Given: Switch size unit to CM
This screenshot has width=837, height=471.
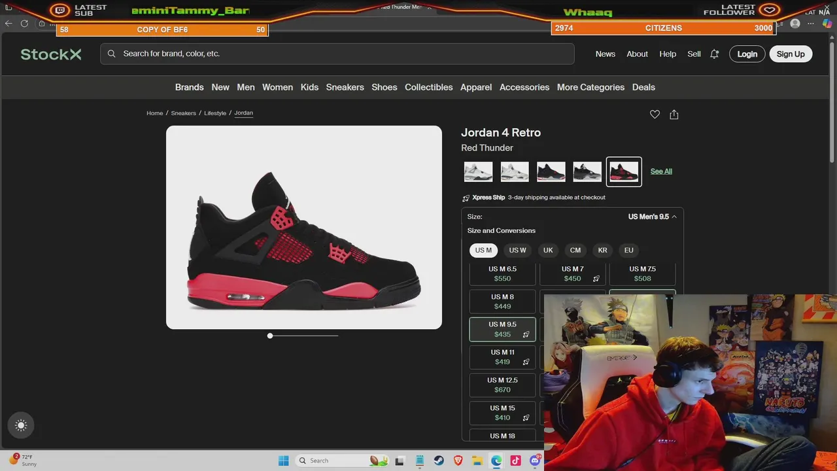Looking at the screenshot, I should point(575,250).
